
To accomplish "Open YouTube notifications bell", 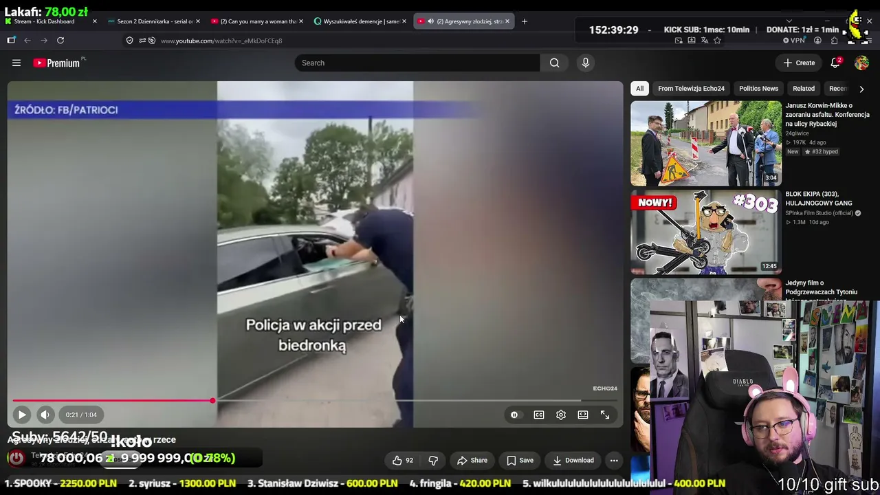I will coord(835,63).
